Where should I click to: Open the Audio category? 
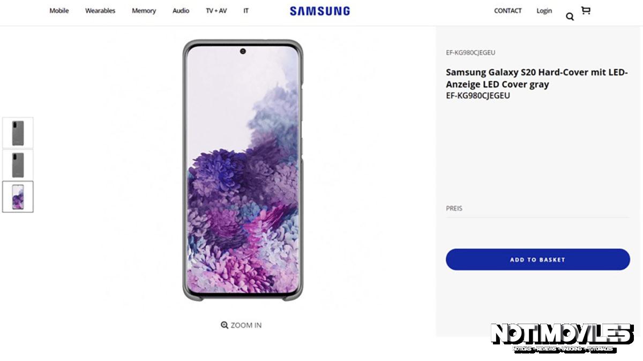(x=181, y=11)
